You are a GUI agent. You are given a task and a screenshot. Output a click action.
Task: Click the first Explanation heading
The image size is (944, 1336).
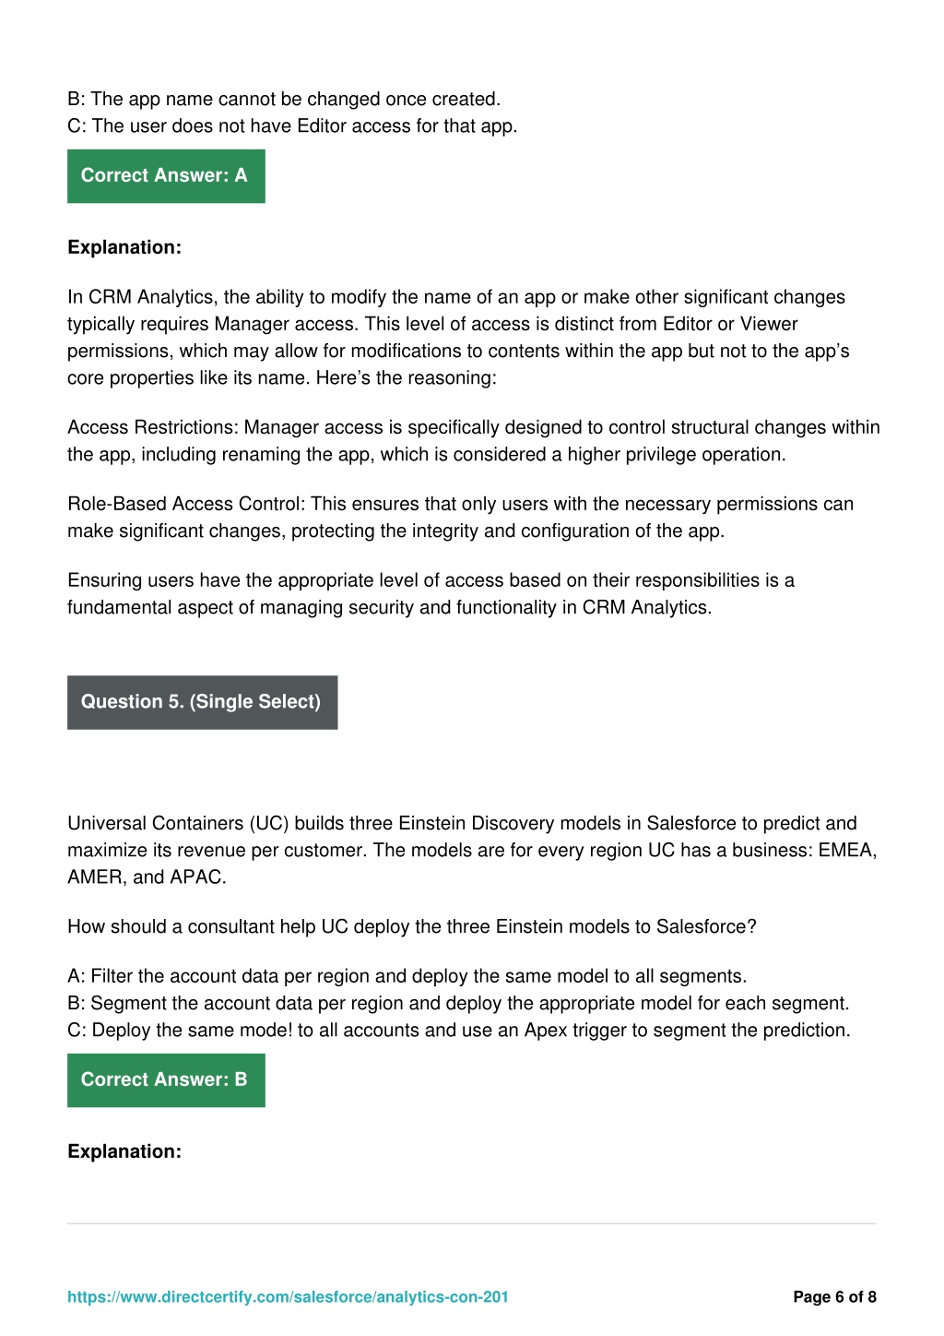(124, 247)
